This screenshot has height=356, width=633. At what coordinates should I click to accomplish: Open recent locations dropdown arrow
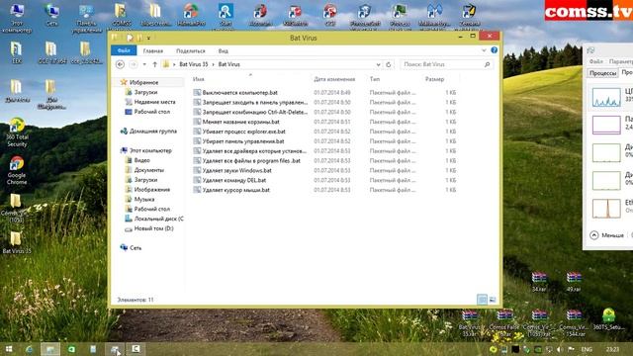click(x=144, y=64)
